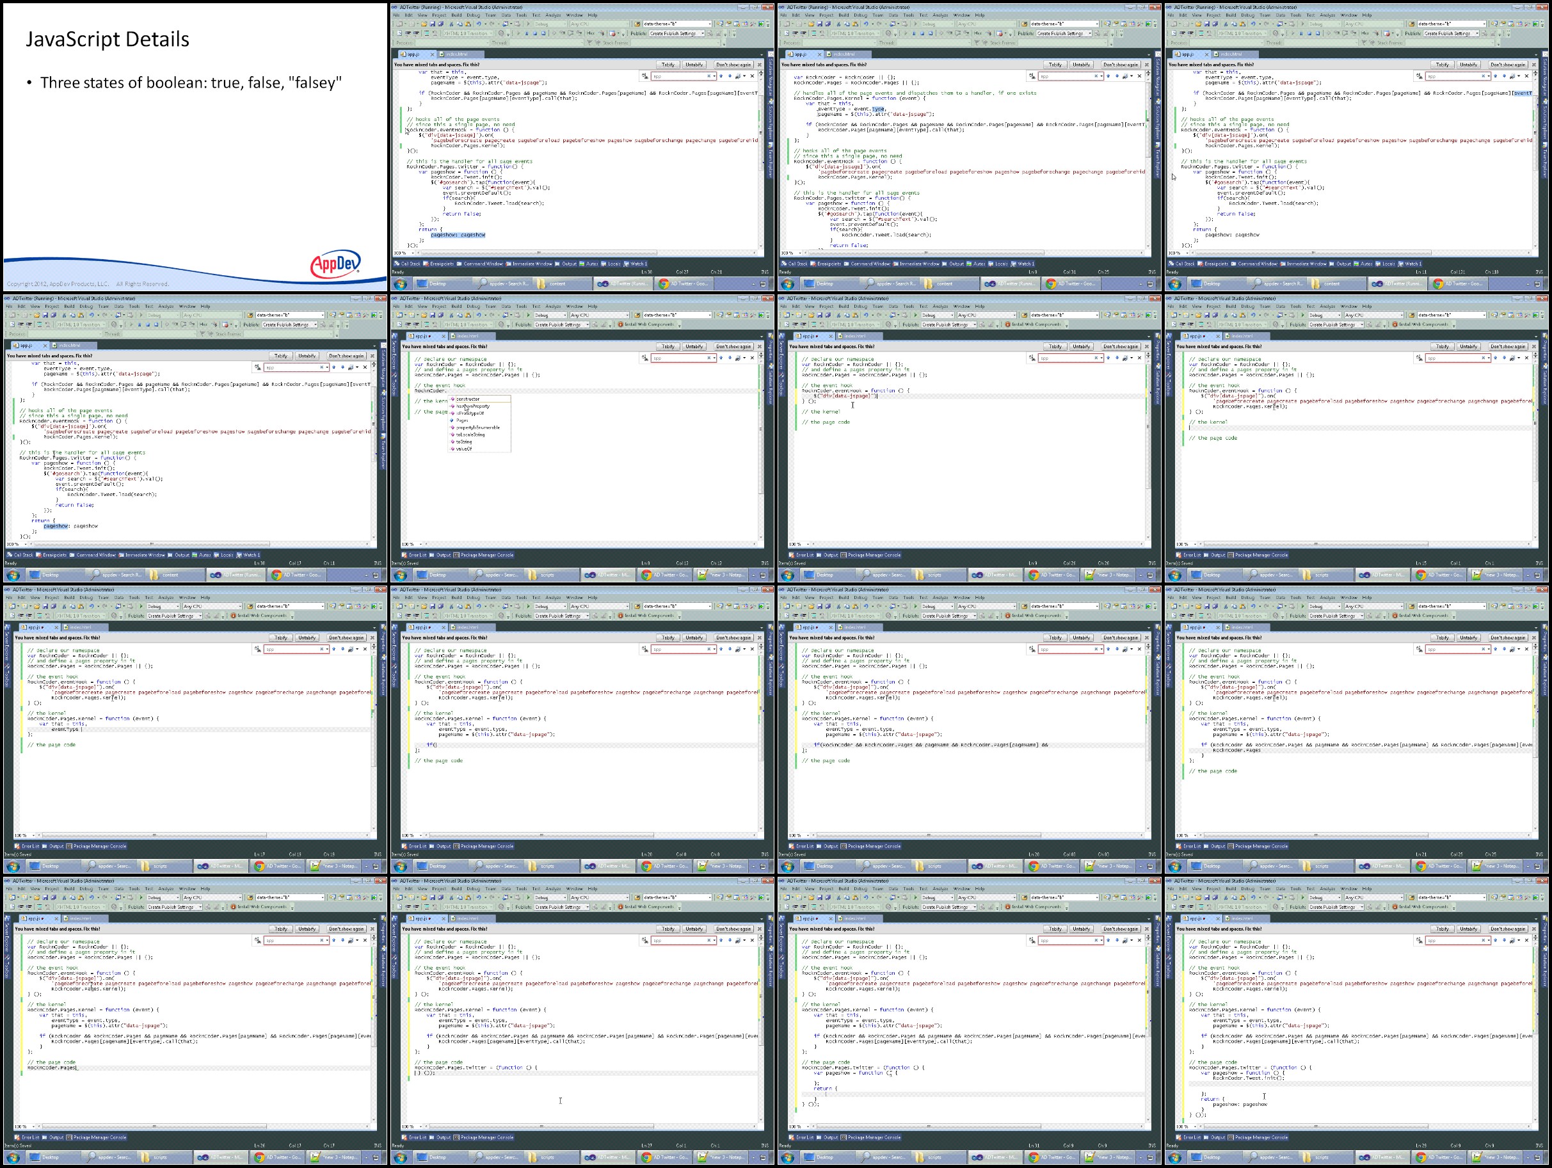The height and width of the screenshot is (1168, 1552).
Task: Open the Tools menu in IntelliSense popup frame
Action: pos(522,307)
